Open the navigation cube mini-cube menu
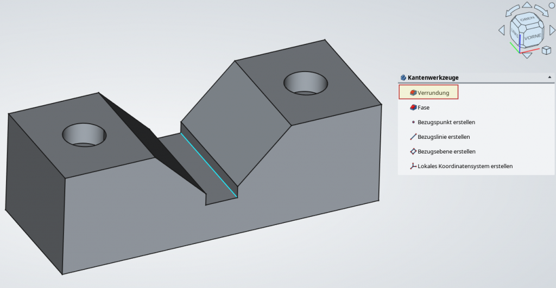The height and width of the screenshot is (288, 556). click(546, 51)
